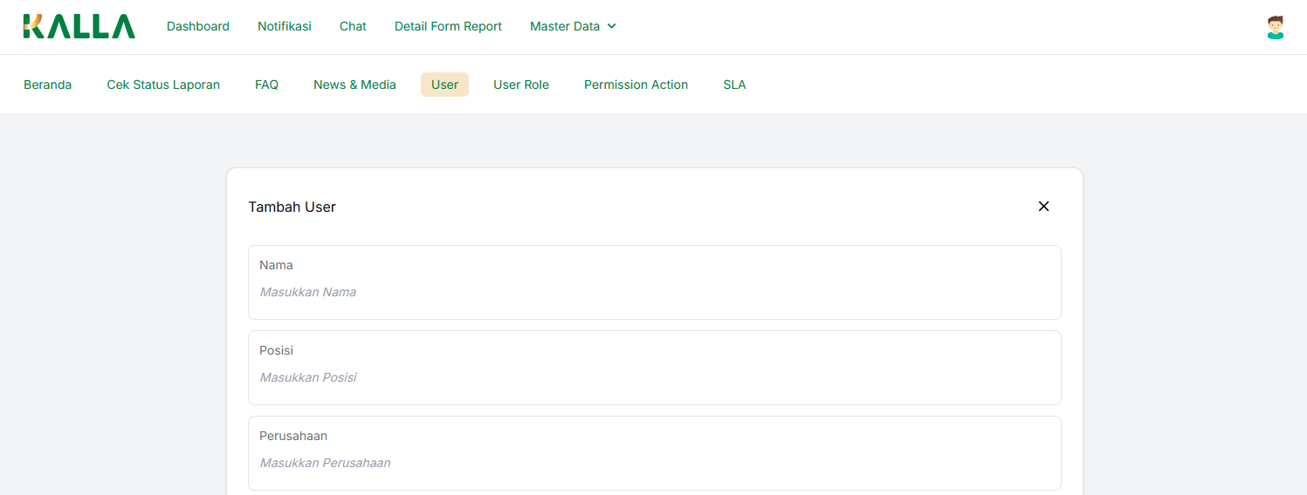
Task: Click the highlighted User tab
Action: point(444,85)
